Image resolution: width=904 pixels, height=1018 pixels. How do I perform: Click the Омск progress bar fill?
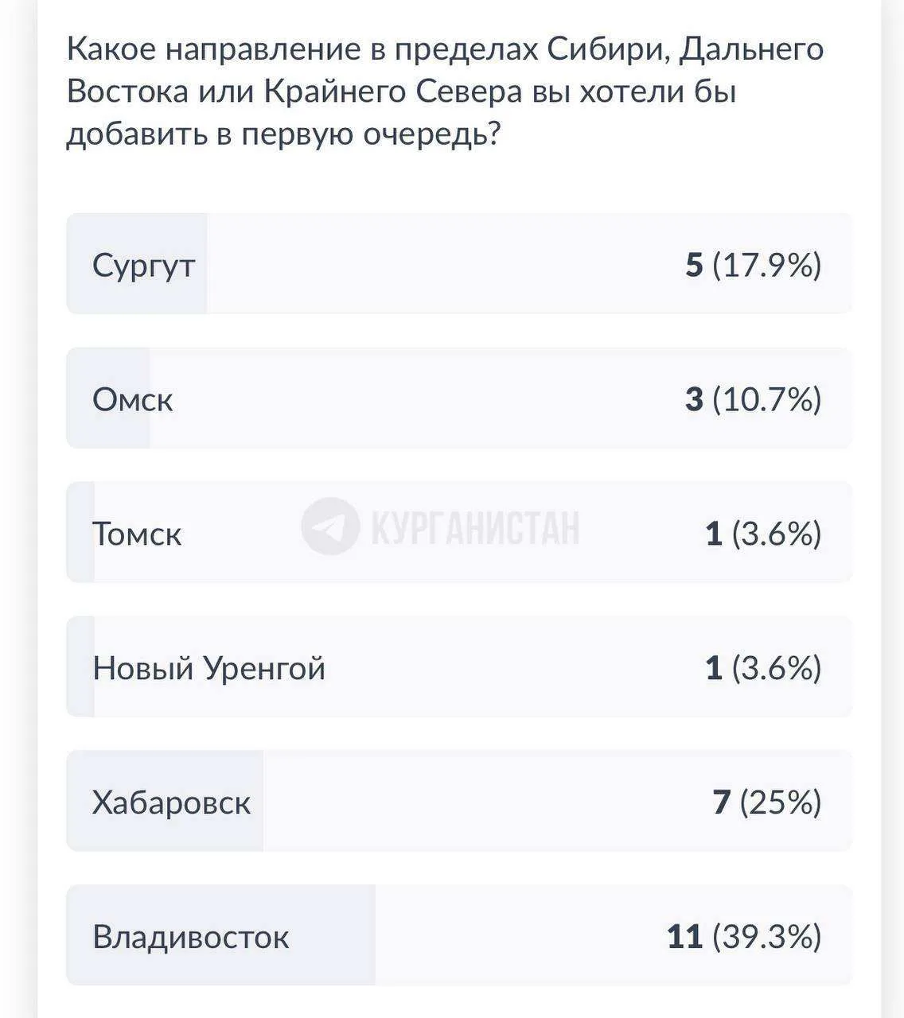tap(108, 398)
